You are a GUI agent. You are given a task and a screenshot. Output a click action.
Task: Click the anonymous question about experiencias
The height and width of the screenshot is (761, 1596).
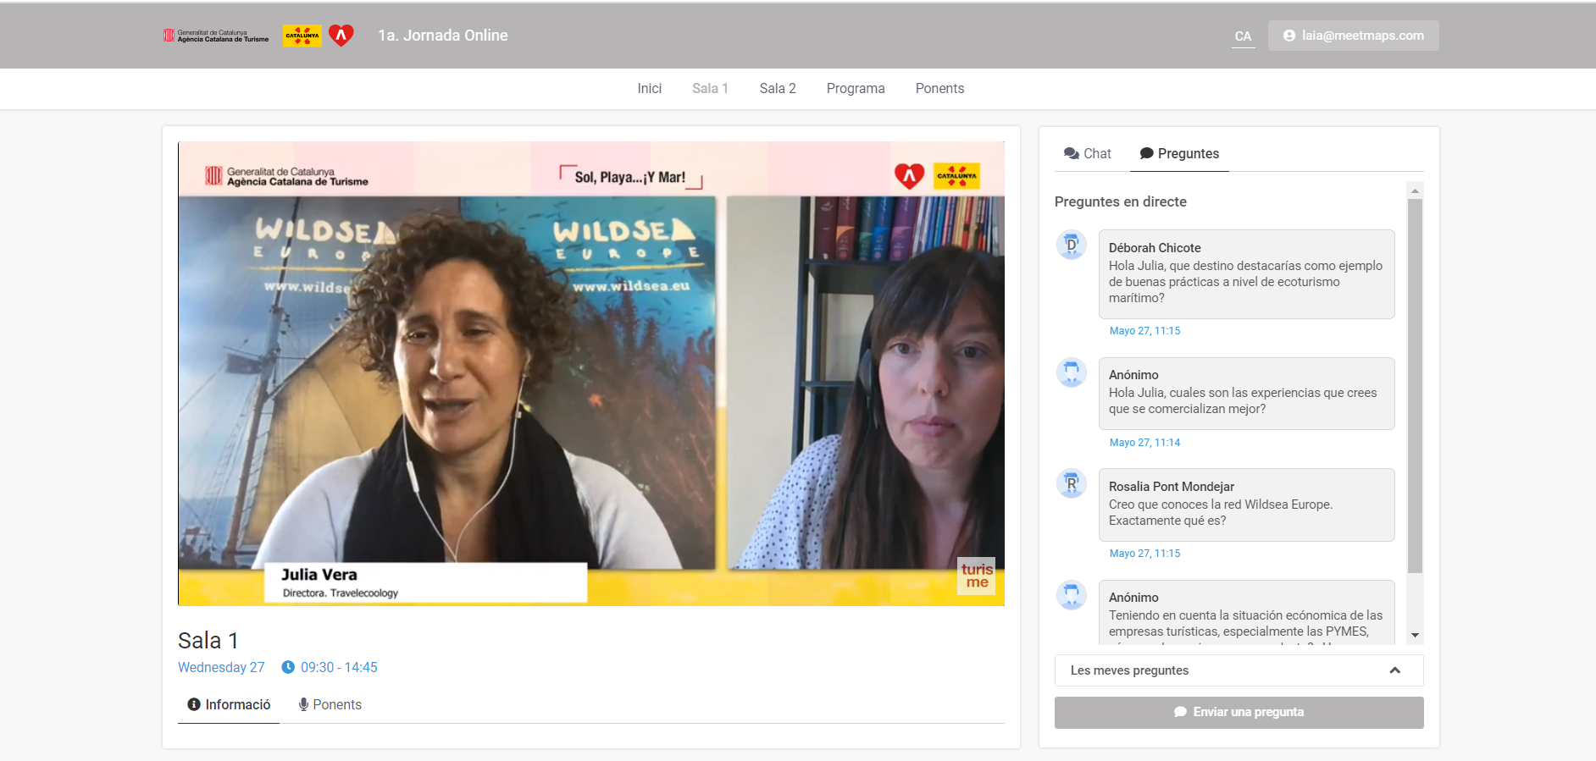point(1246,394)
